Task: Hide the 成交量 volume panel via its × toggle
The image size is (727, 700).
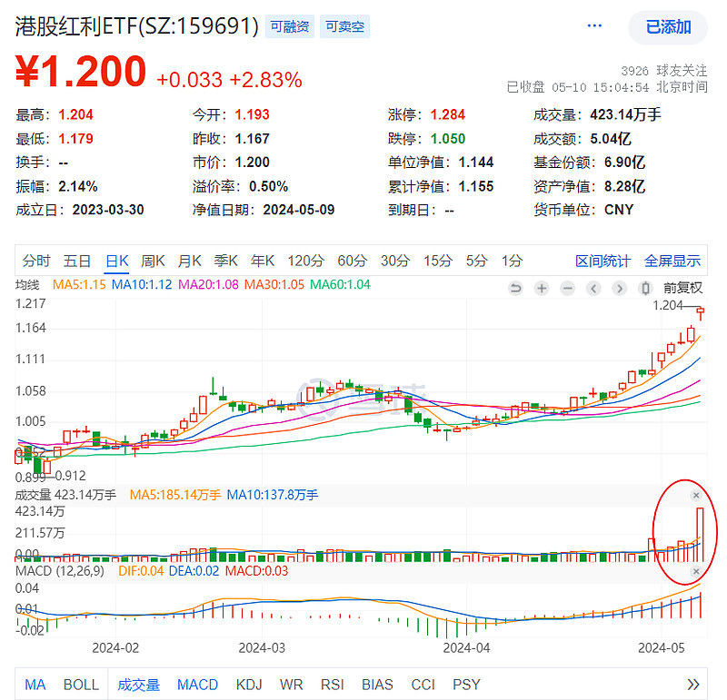Action: pos(696,496)
